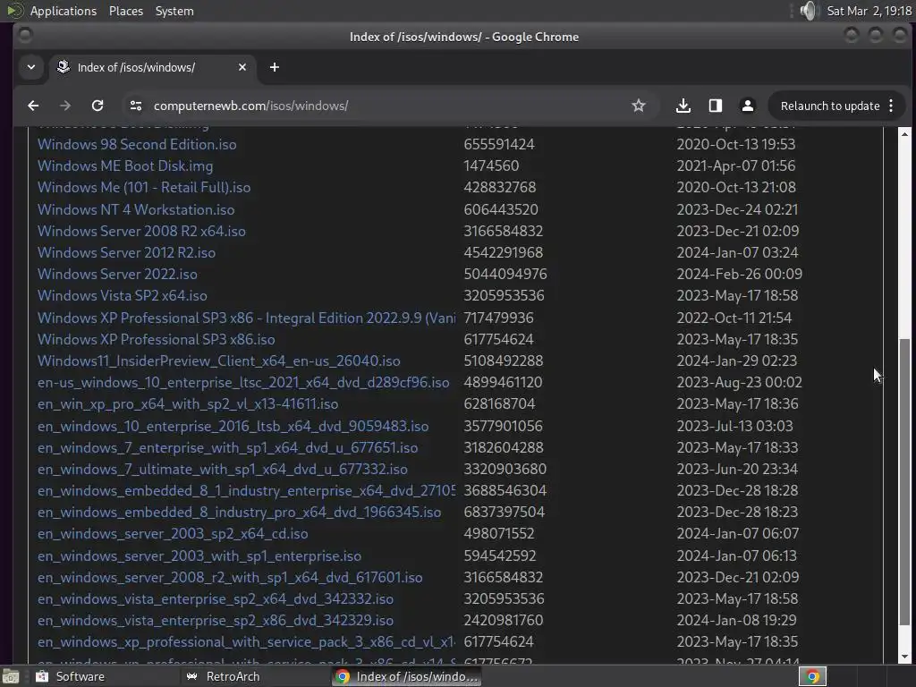Download en_windows_vista_enterprise_sp2_x64_dvd_342332.iso
This screenshot has width=916, height=687.
215,599
